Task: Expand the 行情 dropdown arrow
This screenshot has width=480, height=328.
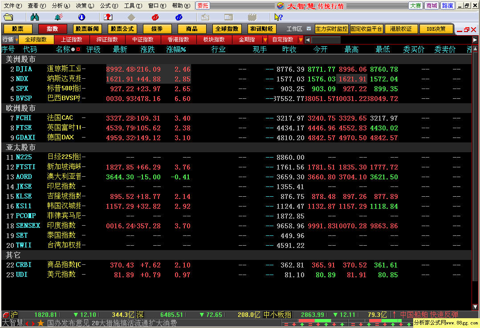Action: point(16,40)
